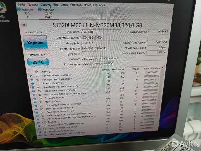Open MSI Afterburner desktop shortcut
Screen dimensions: 201x151
point(4,11)
